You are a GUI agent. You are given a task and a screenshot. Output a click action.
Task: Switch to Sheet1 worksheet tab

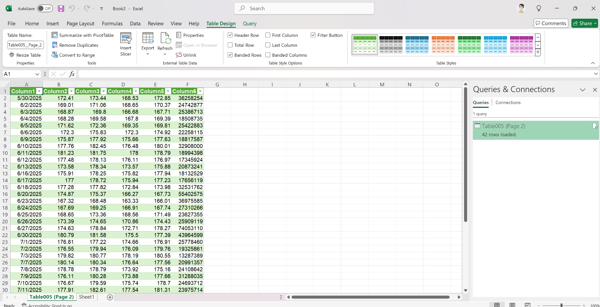87,297
